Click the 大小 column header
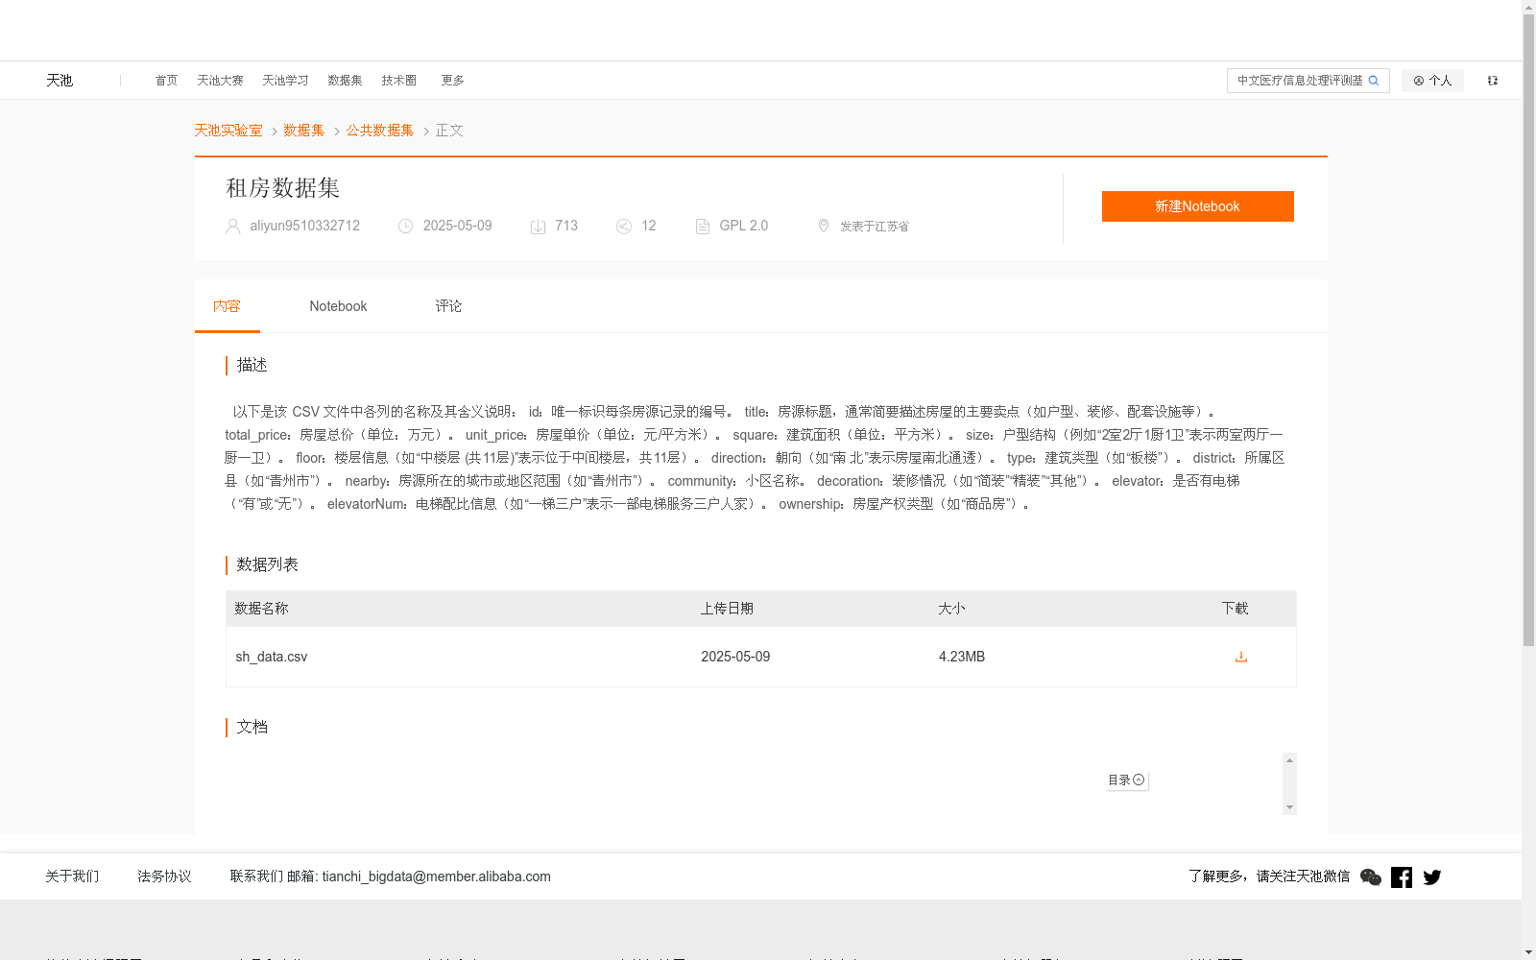The image size is (1536, 960). coord(952,609)
